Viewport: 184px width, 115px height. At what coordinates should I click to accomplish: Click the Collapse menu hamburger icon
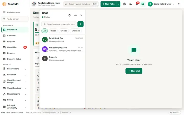(x=4, y=12)
